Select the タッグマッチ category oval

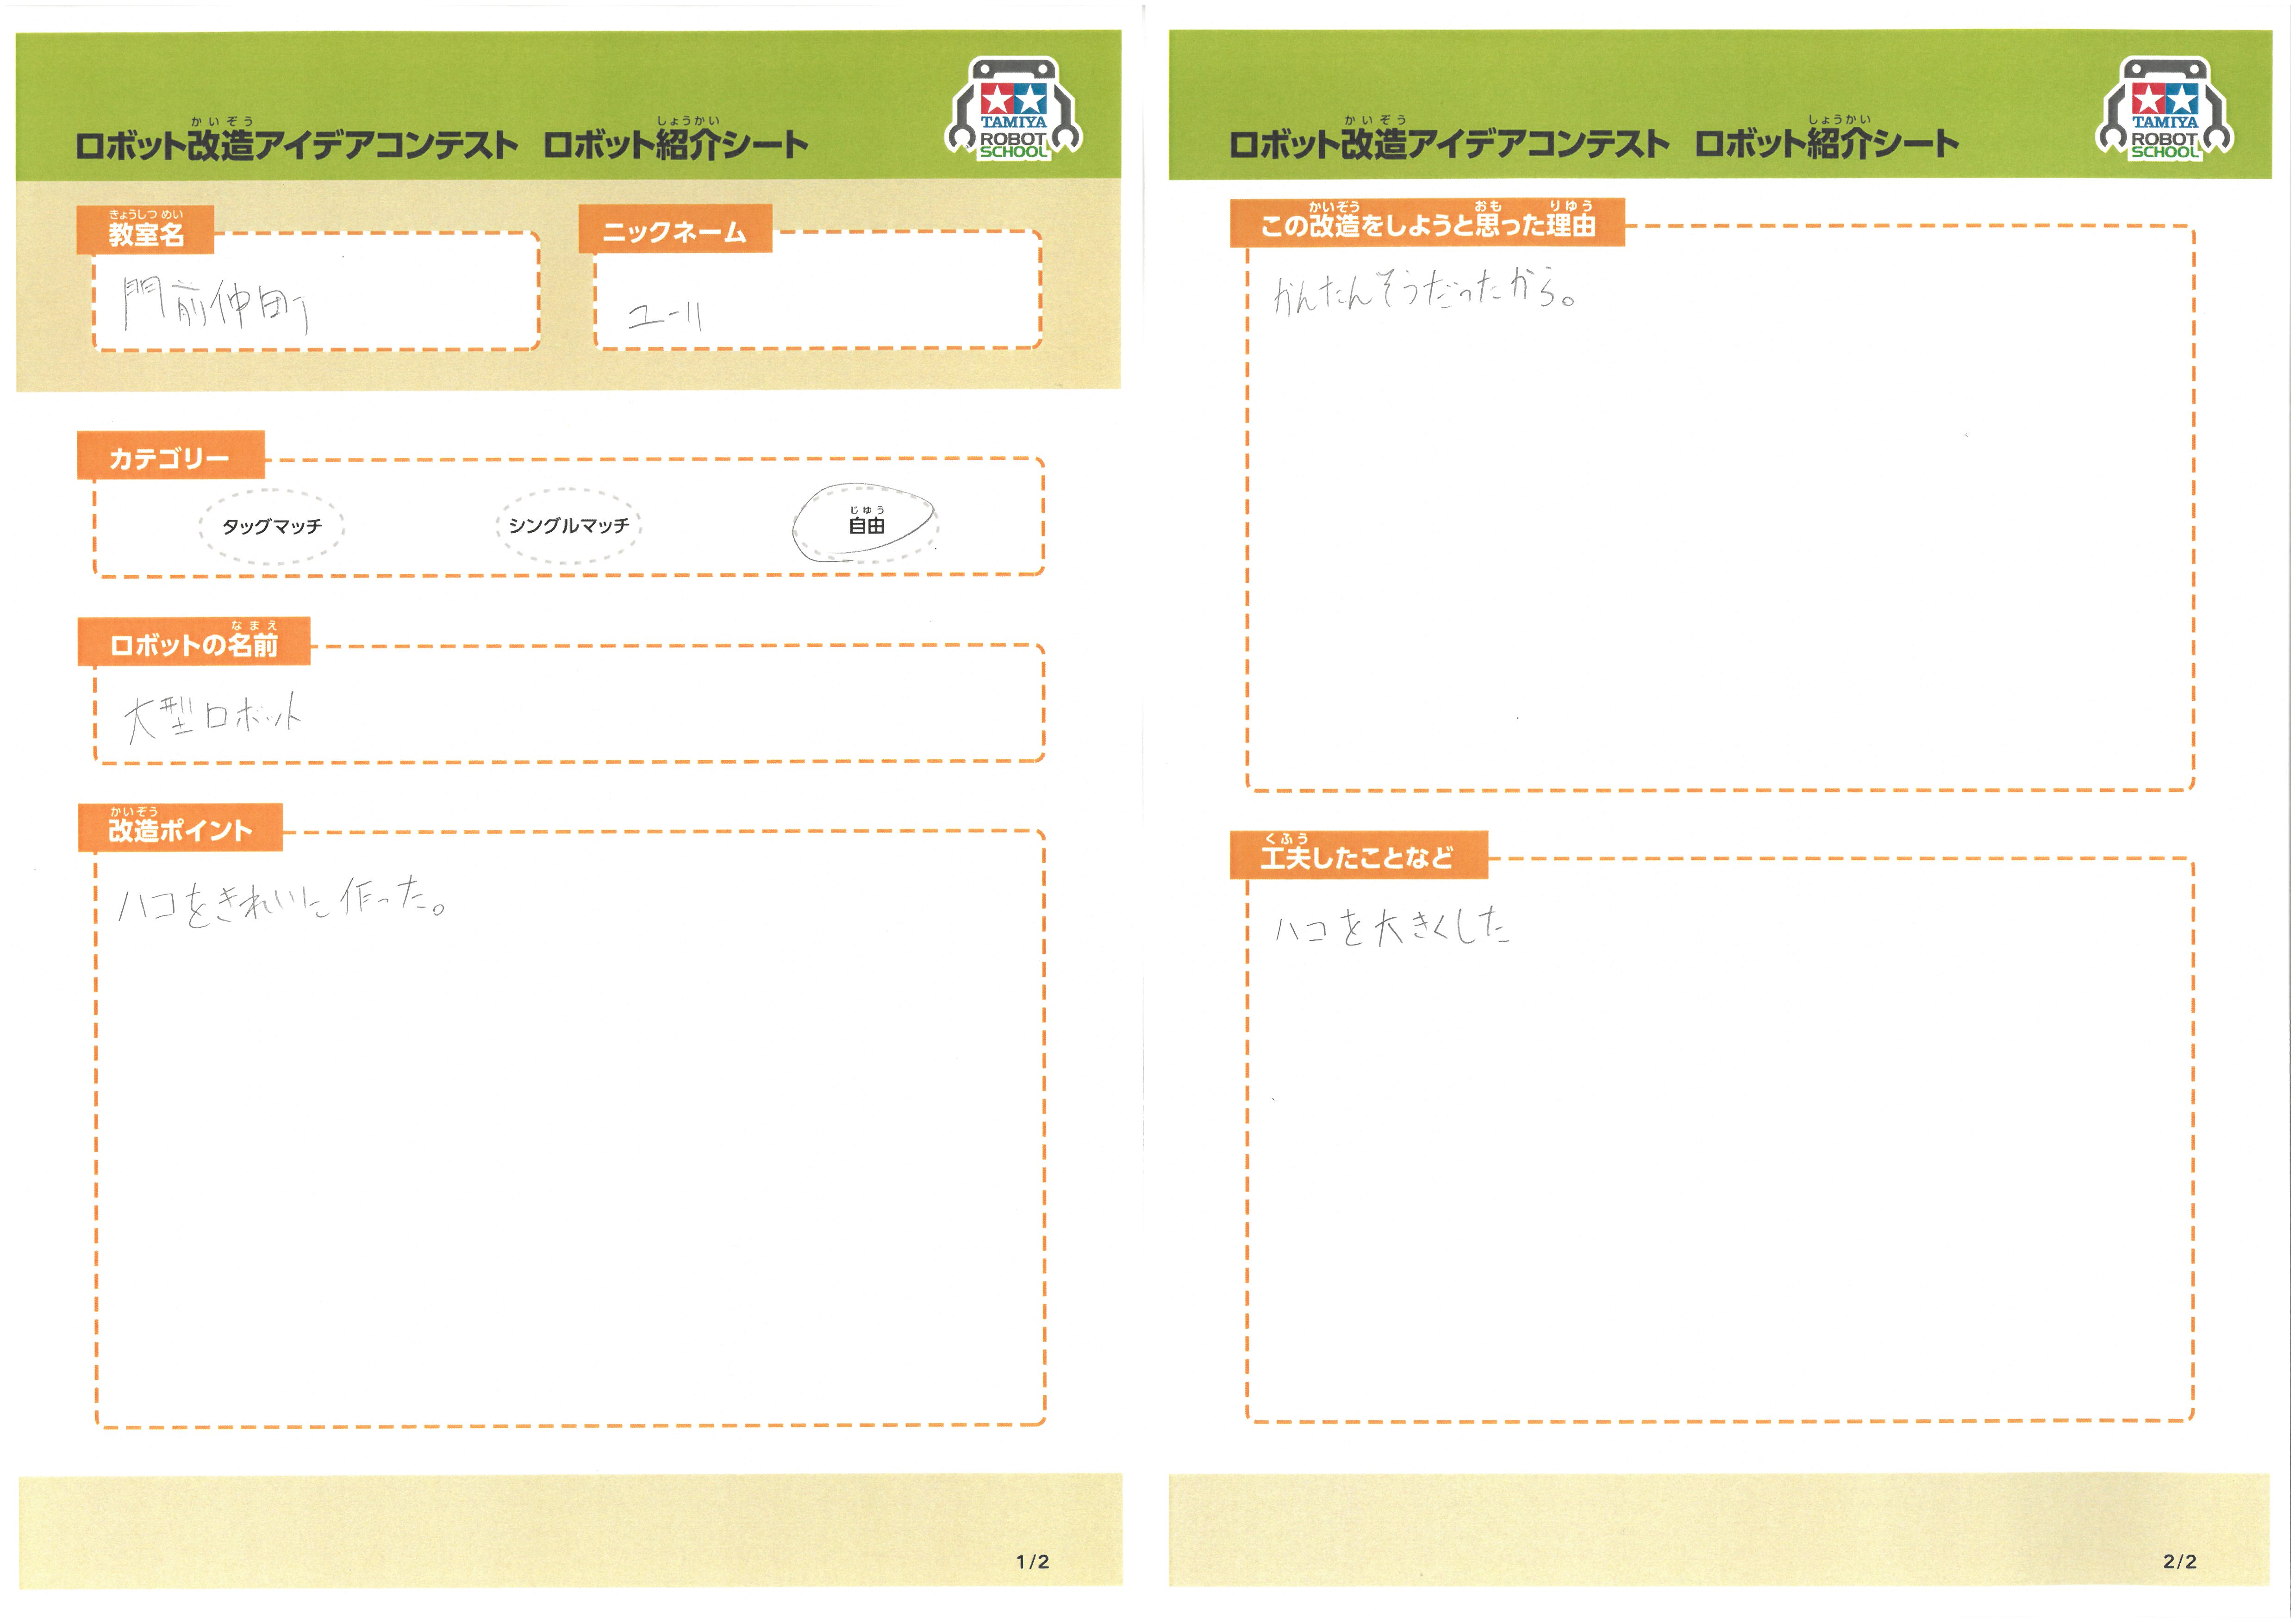[x=272, y=526]
